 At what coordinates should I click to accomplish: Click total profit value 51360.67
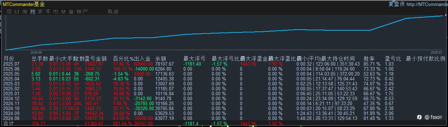(x=94, y=123)
